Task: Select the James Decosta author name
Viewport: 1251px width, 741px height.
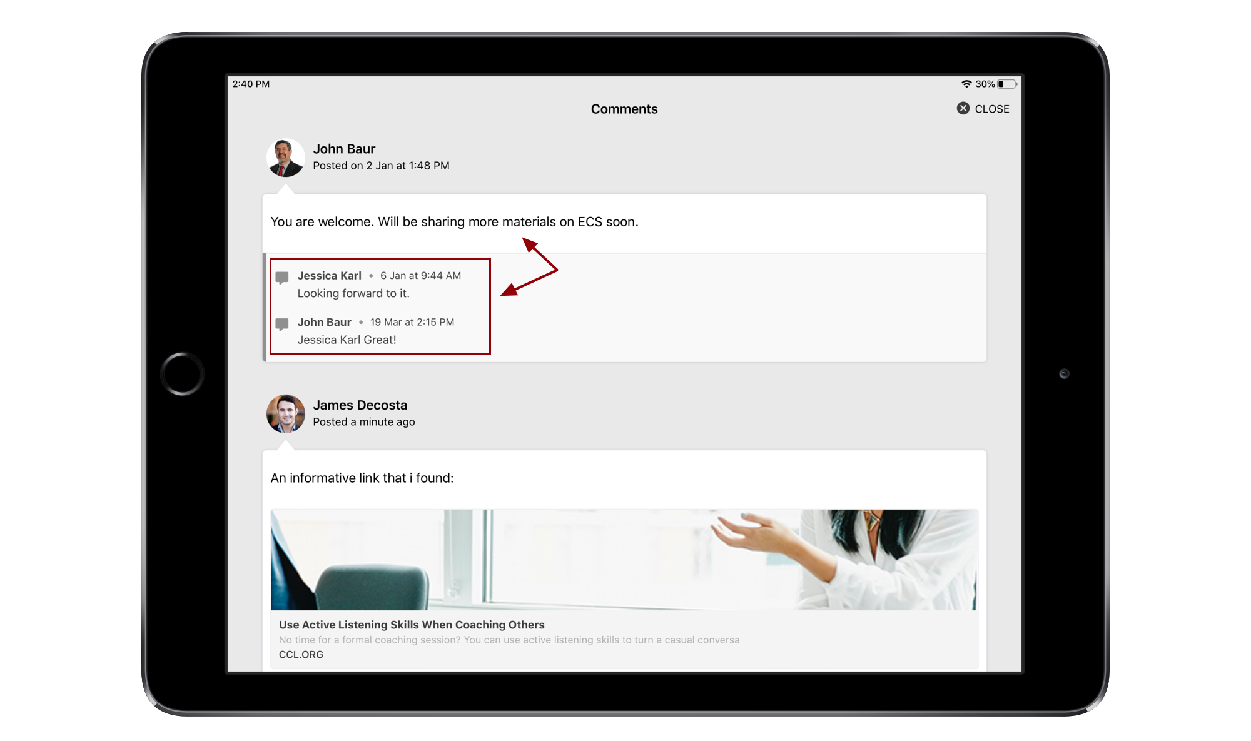Action: (x=360, y=405)
